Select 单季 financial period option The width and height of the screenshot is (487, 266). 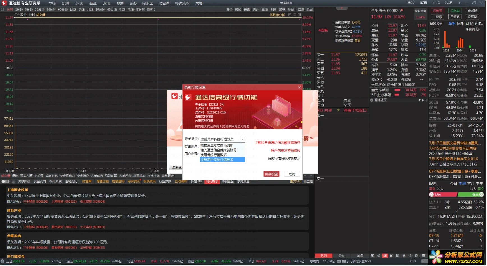452,24
